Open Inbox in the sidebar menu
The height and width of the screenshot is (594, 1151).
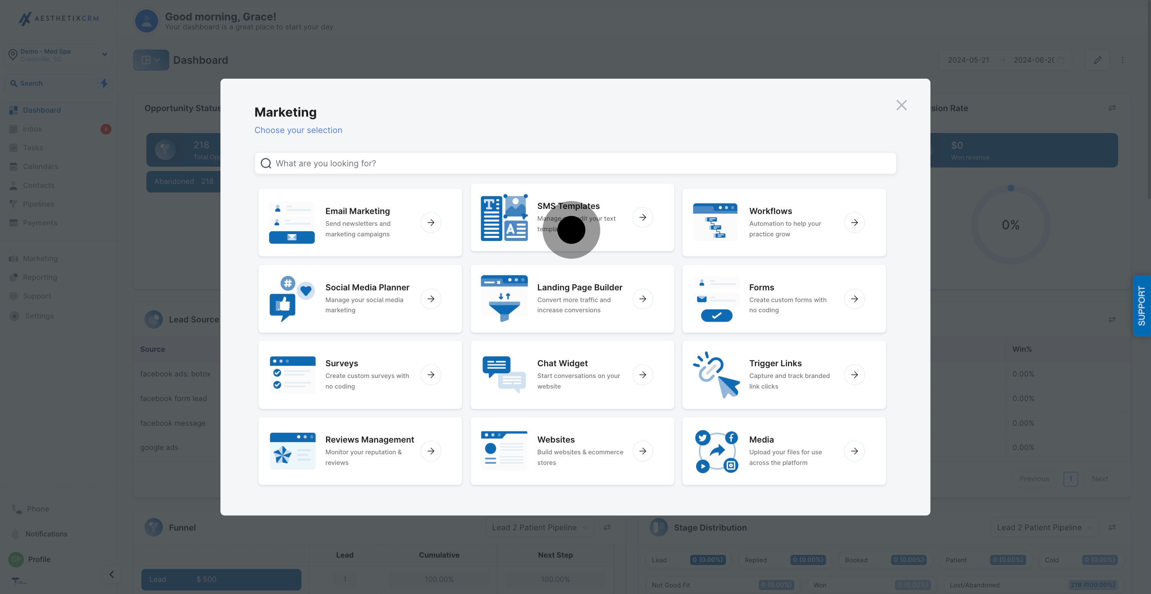32,129
